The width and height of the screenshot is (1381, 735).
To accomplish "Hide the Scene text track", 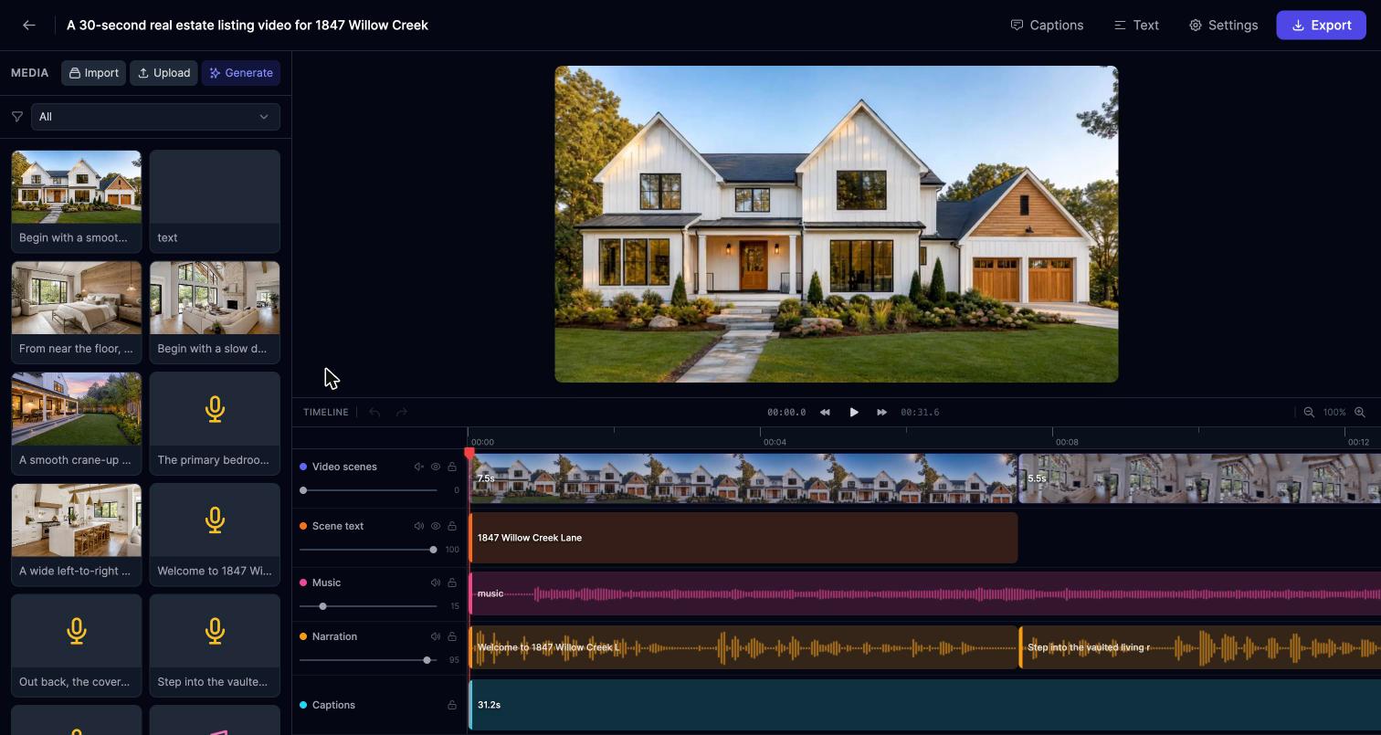I will (x=436, y=526).
